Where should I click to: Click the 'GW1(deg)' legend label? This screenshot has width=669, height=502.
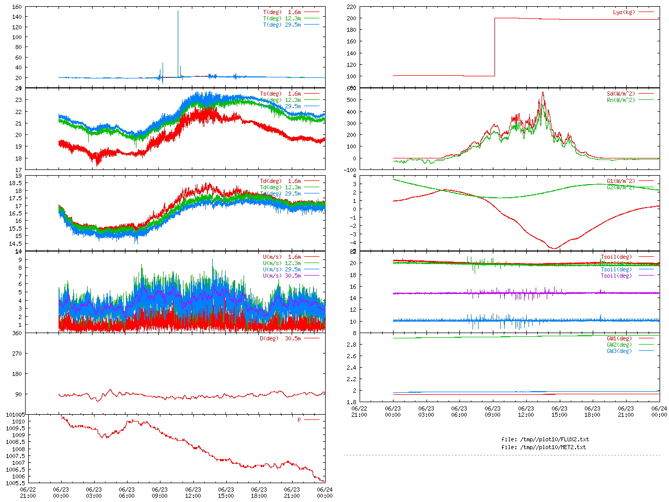coord(619,339)
